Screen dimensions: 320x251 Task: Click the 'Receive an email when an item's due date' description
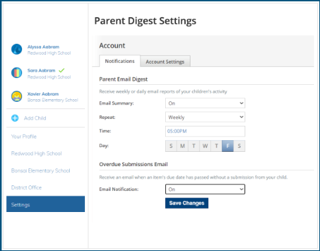(x=193, y=177)
